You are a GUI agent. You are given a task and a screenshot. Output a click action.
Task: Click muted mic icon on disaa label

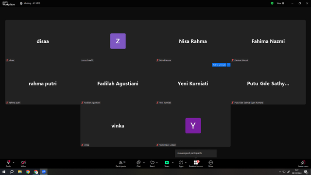click(x=7, y=60)
